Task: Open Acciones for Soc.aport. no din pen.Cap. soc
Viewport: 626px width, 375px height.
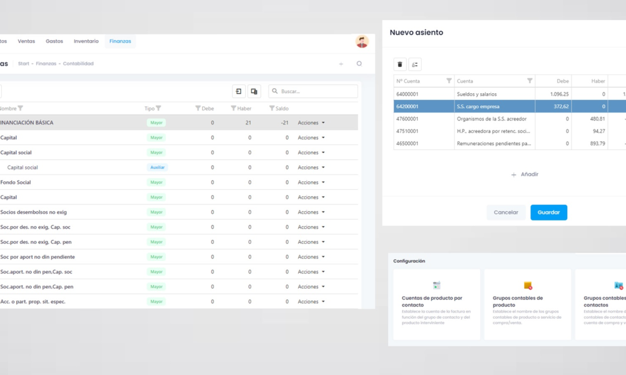Action: click(x=311, y=272)
